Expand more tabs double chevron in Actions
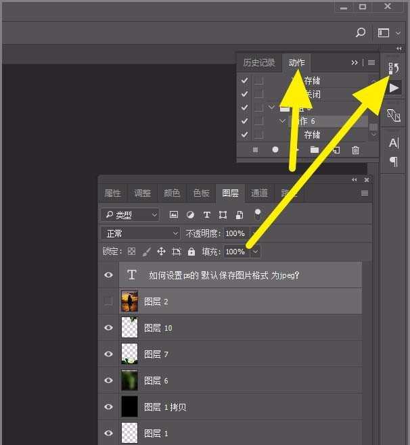Screen dimensions: 410x445 (x=355, y=62)
